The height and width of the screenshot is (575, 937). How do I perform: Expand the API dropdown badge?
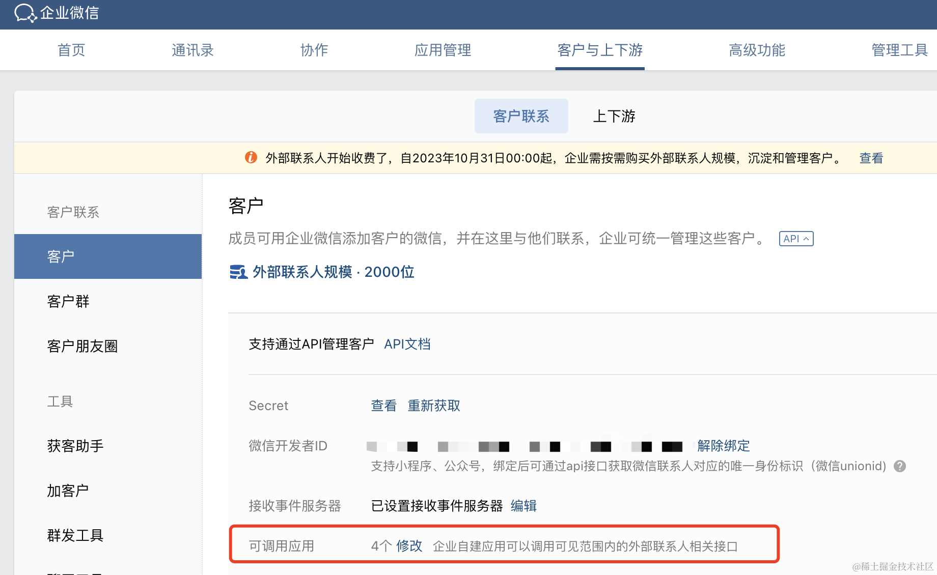click(x=796, y=239)
